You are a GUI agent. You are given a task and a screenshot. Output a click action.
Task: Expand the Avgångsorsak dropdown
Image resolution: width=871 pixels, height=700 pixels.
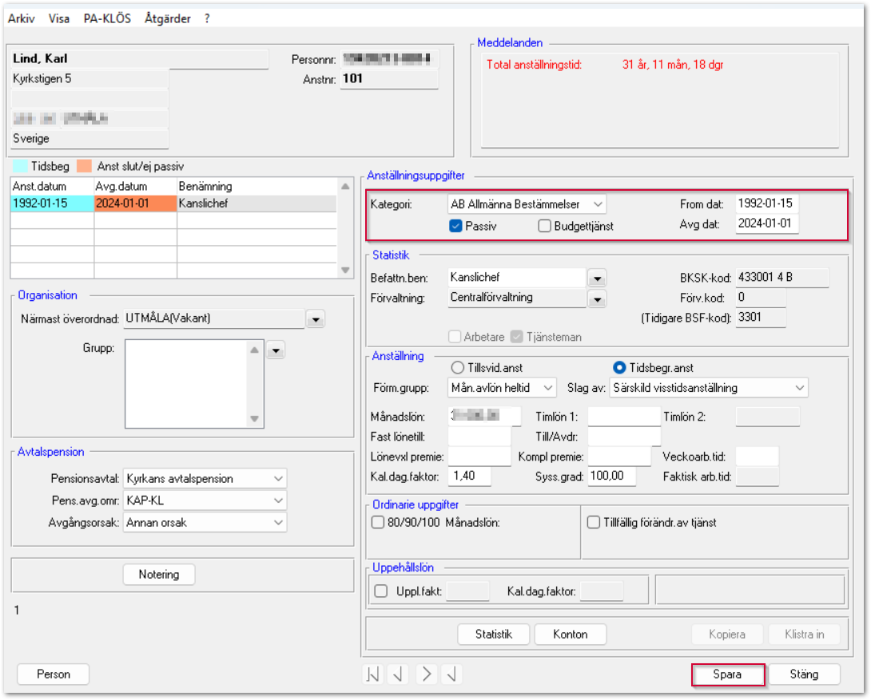[277, 523]
